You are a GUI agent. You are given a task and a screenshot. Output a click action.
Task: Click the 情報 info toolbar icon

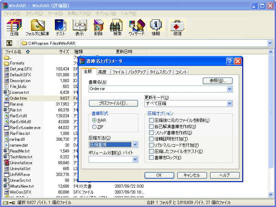(x=156, y=28)
